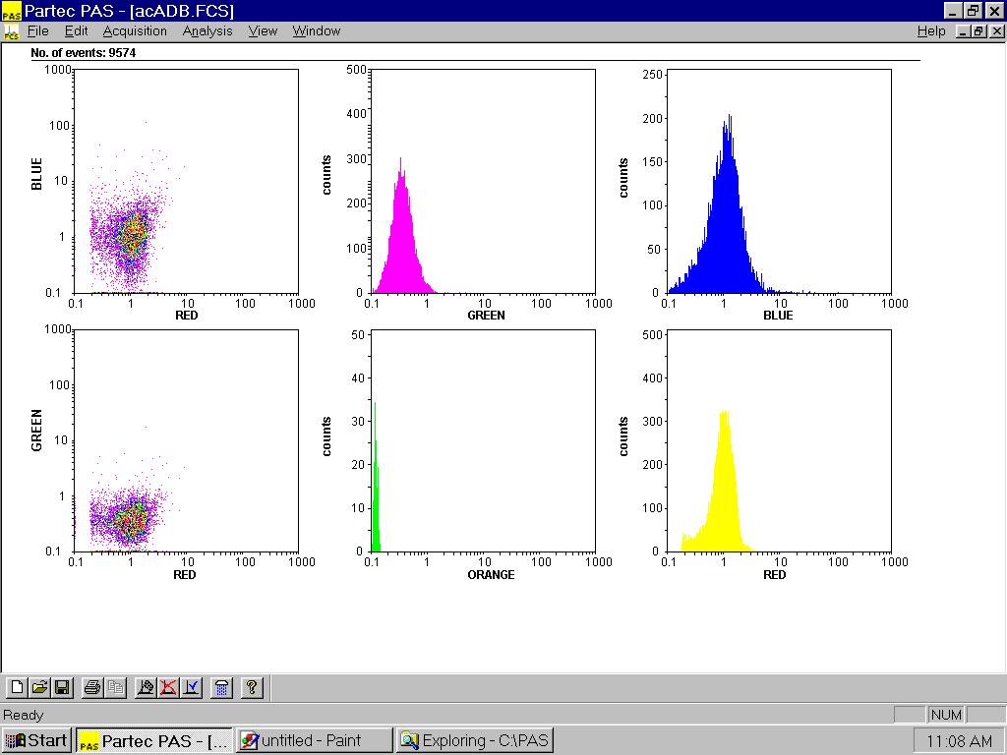Viewport: 1007px width, 755px height.
Task: Switch to Exploring - C:\PAS taskbar window
Action: pos(475,740)
